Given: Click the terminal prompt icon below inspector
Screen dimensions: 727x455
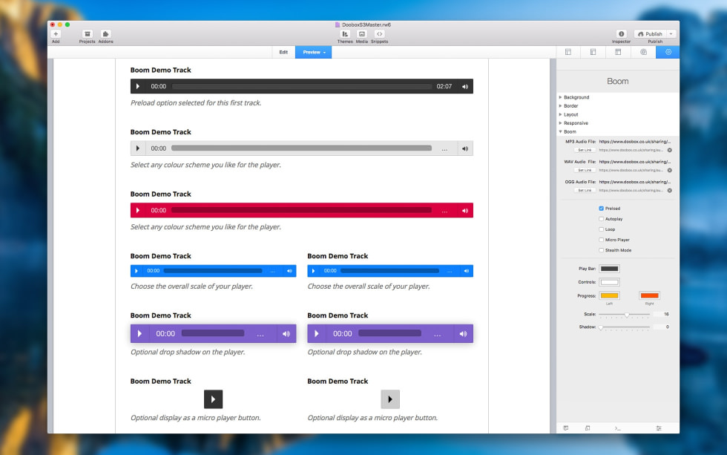Looking at the screenshot, I should click(617, 428).
